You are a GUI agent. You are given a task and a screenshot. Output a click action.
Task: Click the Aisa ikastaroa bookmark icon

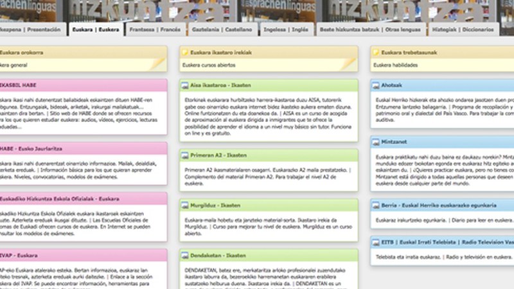pos(185,85)
